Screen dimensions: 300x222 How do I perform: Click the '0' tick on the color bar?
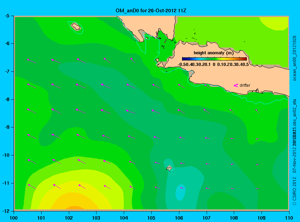pyautogui.click(x=214, y=65)
